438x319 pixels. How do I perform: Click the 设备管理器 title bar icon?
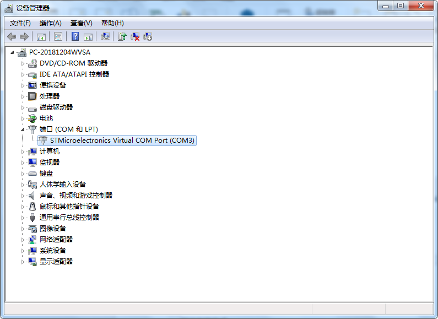click(x=9, y=8)
